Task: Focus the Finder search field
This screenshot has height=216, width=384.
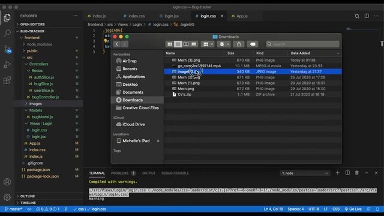Action: tap(302, 44)
